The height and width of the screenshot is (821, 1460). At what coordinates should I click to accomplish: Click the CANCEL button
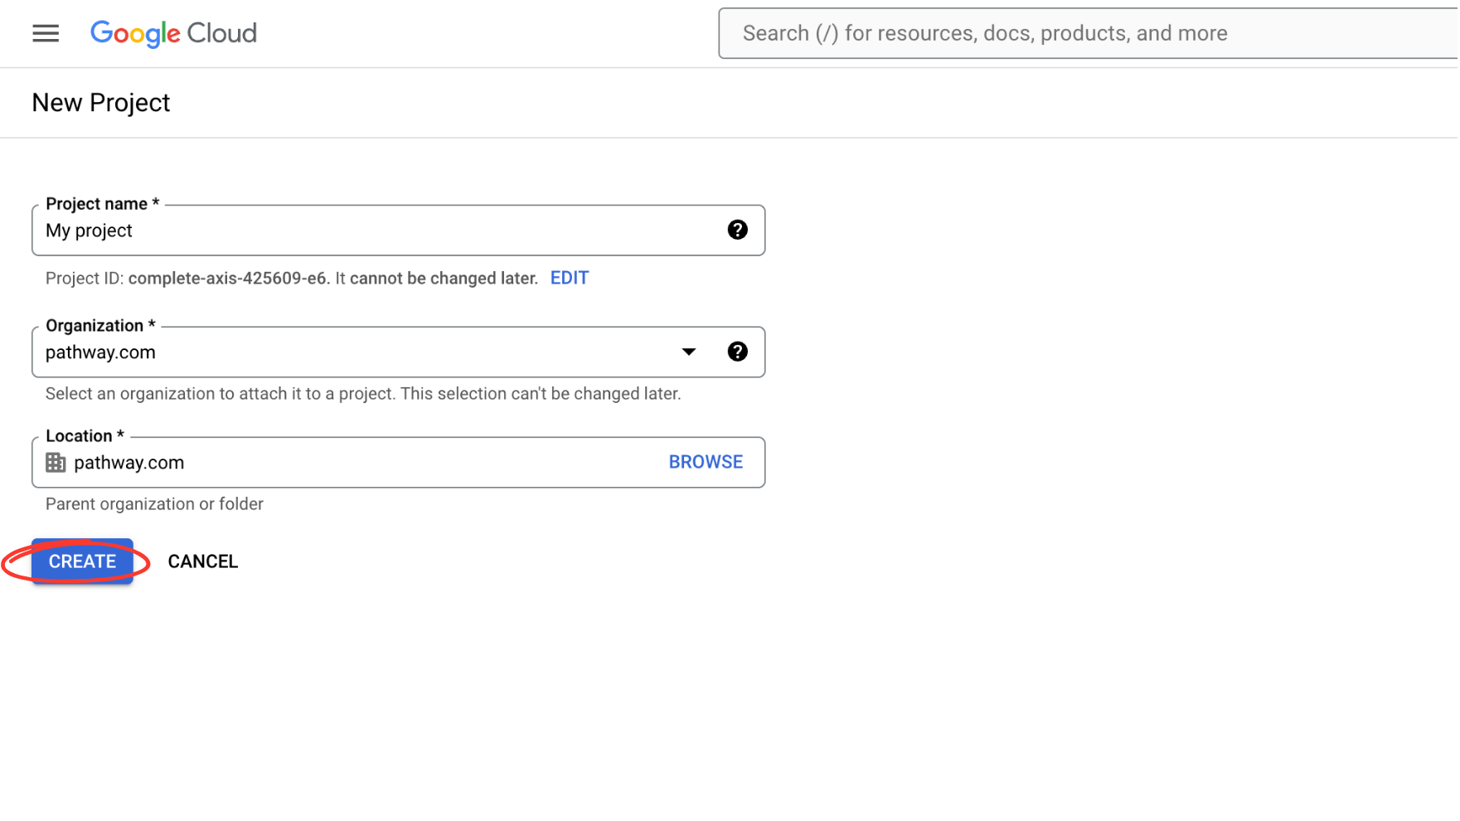(202, 561)
